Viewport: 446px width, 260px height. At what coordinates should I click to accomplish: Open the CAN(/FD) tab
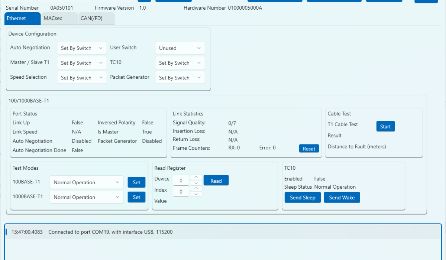tap(96, 18)
